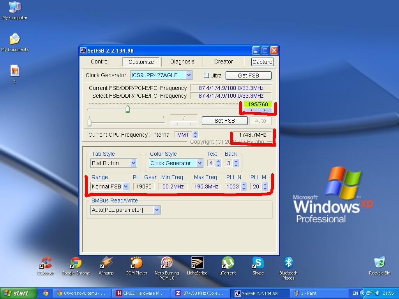Close the SetFSB window
399x299 pixels.
point(274,50)
